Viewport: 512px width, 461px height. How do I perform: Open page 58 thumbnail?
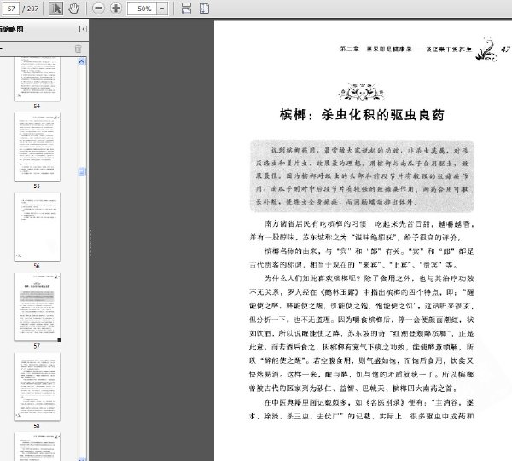click(37, 386)
